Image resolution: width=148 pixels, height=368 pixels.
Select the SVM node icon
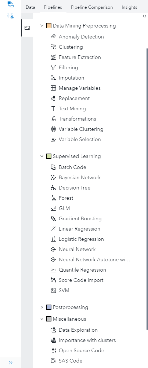click(53, 290)
